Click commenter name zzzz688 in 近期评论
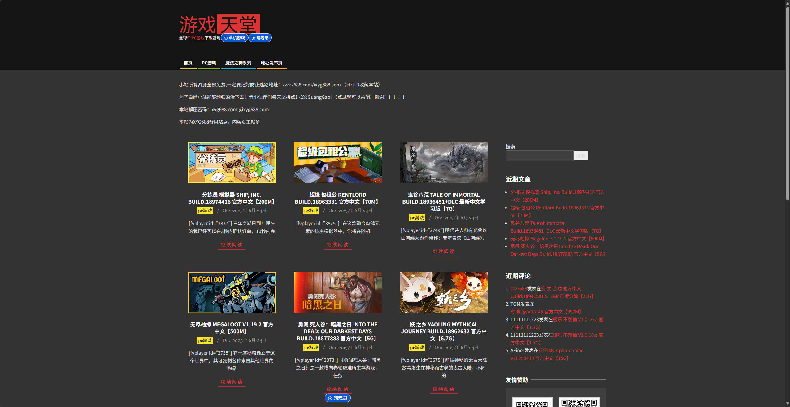 click(x=519, y=289)
